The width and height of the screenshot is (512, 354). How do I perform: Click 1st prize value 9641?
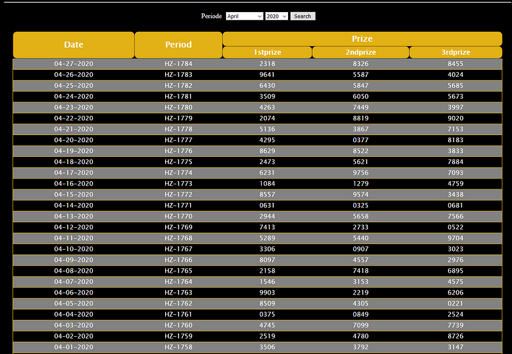coord(267,74)
